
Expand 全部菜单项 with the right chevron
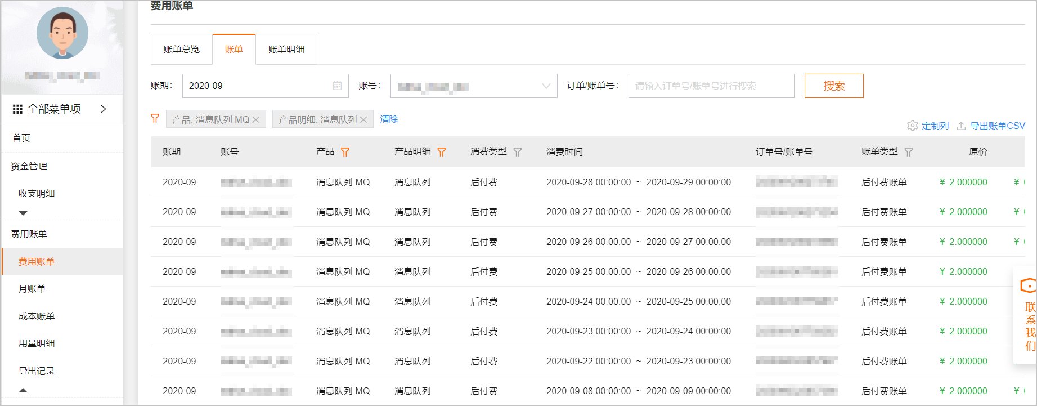tap(104, 109)
